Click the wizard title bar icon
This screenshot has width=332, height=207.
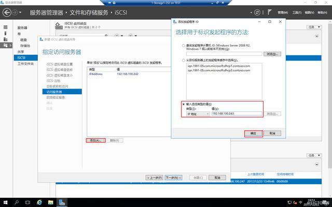[41, 39]
